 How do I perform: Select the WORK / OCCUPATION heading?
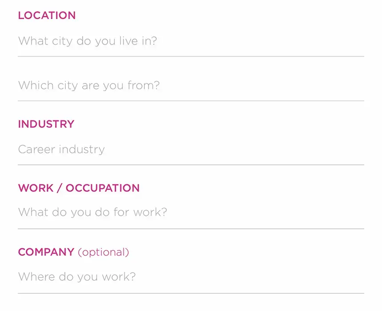point(79,188)
